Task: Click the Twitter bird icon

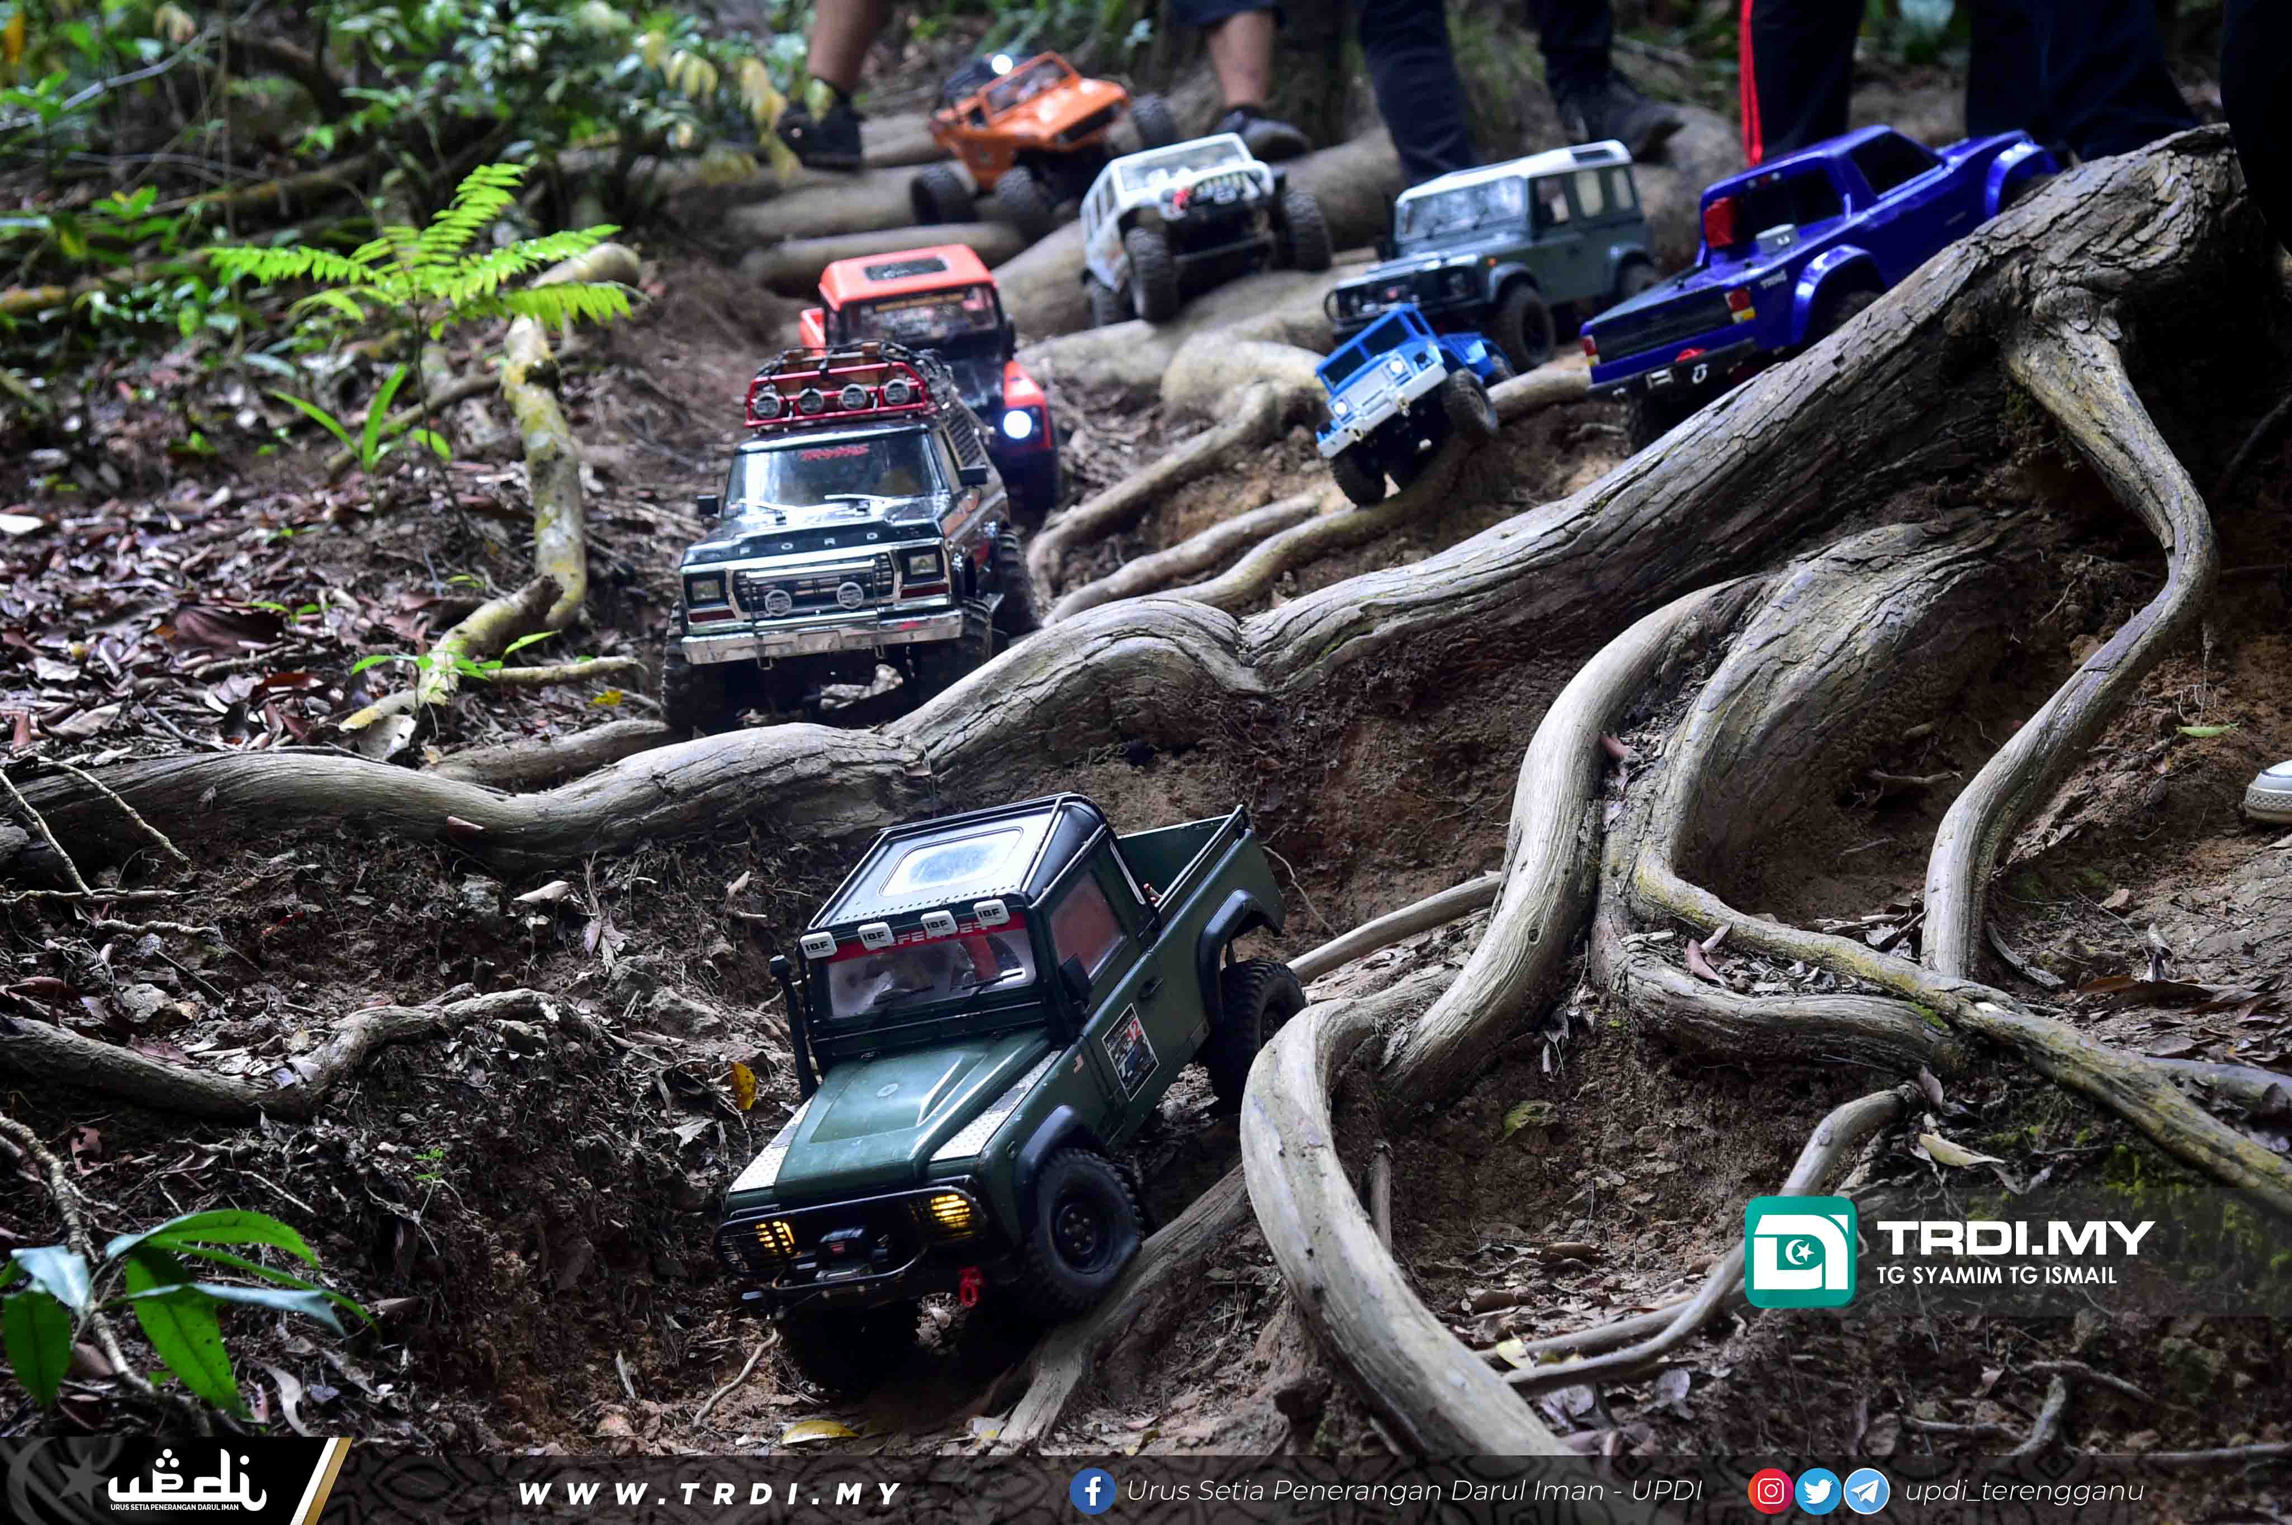Action: [1817, 1491]
